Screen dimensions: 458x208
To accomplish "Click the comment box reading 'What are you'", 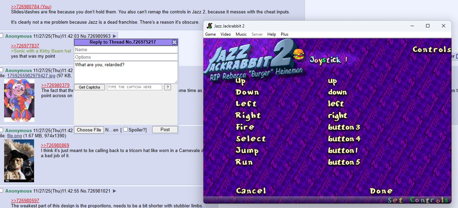I will (x=126, y=72).
